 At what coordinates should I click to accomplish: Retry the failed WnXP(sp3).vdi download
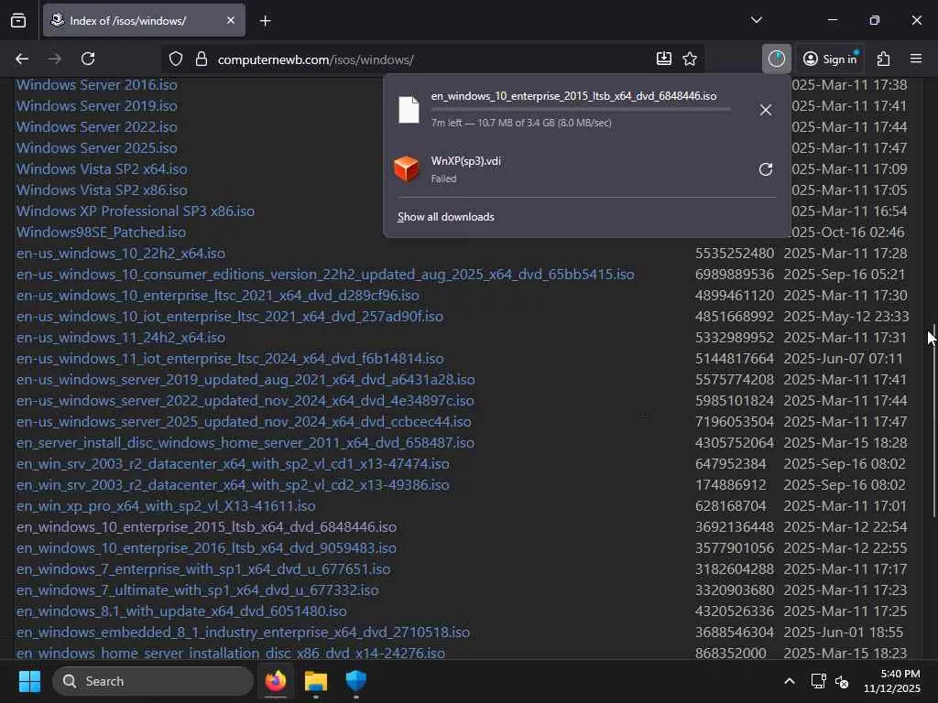[x=765, y=169]
